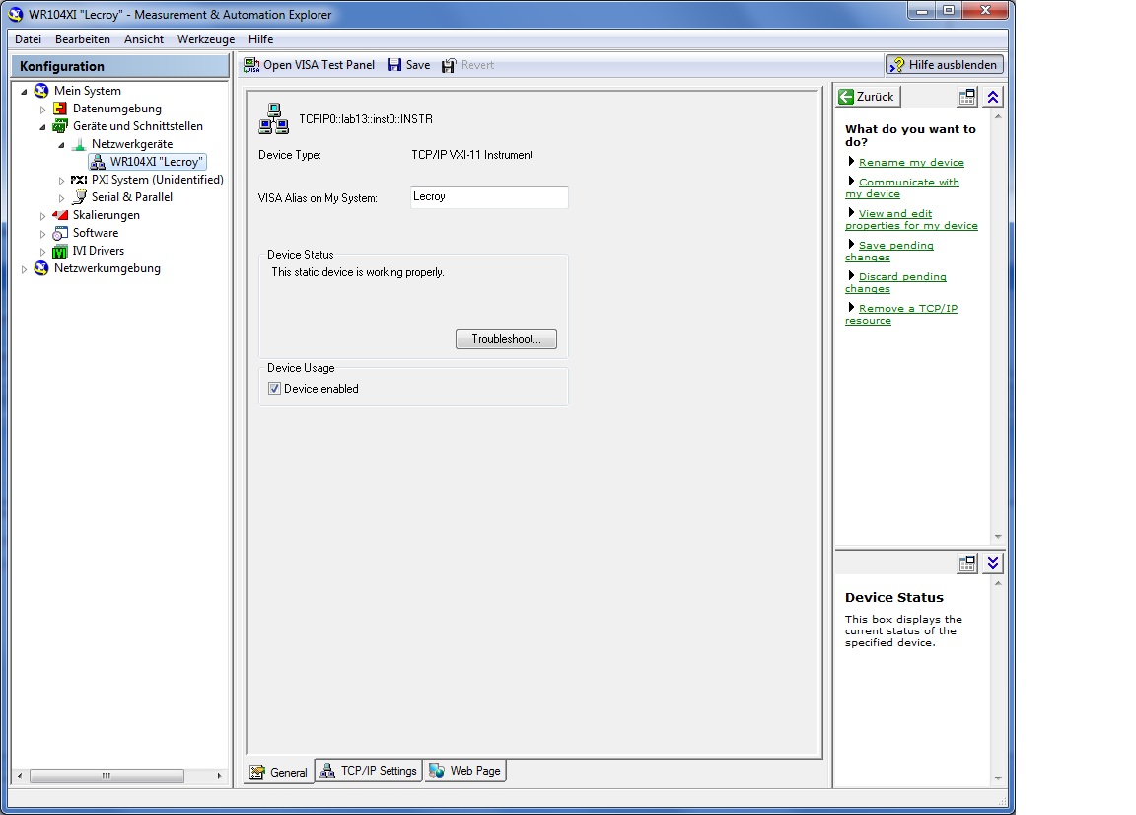Viewport: 1136px width, 815px height.
Task: Click the Datenumgebung folder icon
Action: (x=60, y=109)
